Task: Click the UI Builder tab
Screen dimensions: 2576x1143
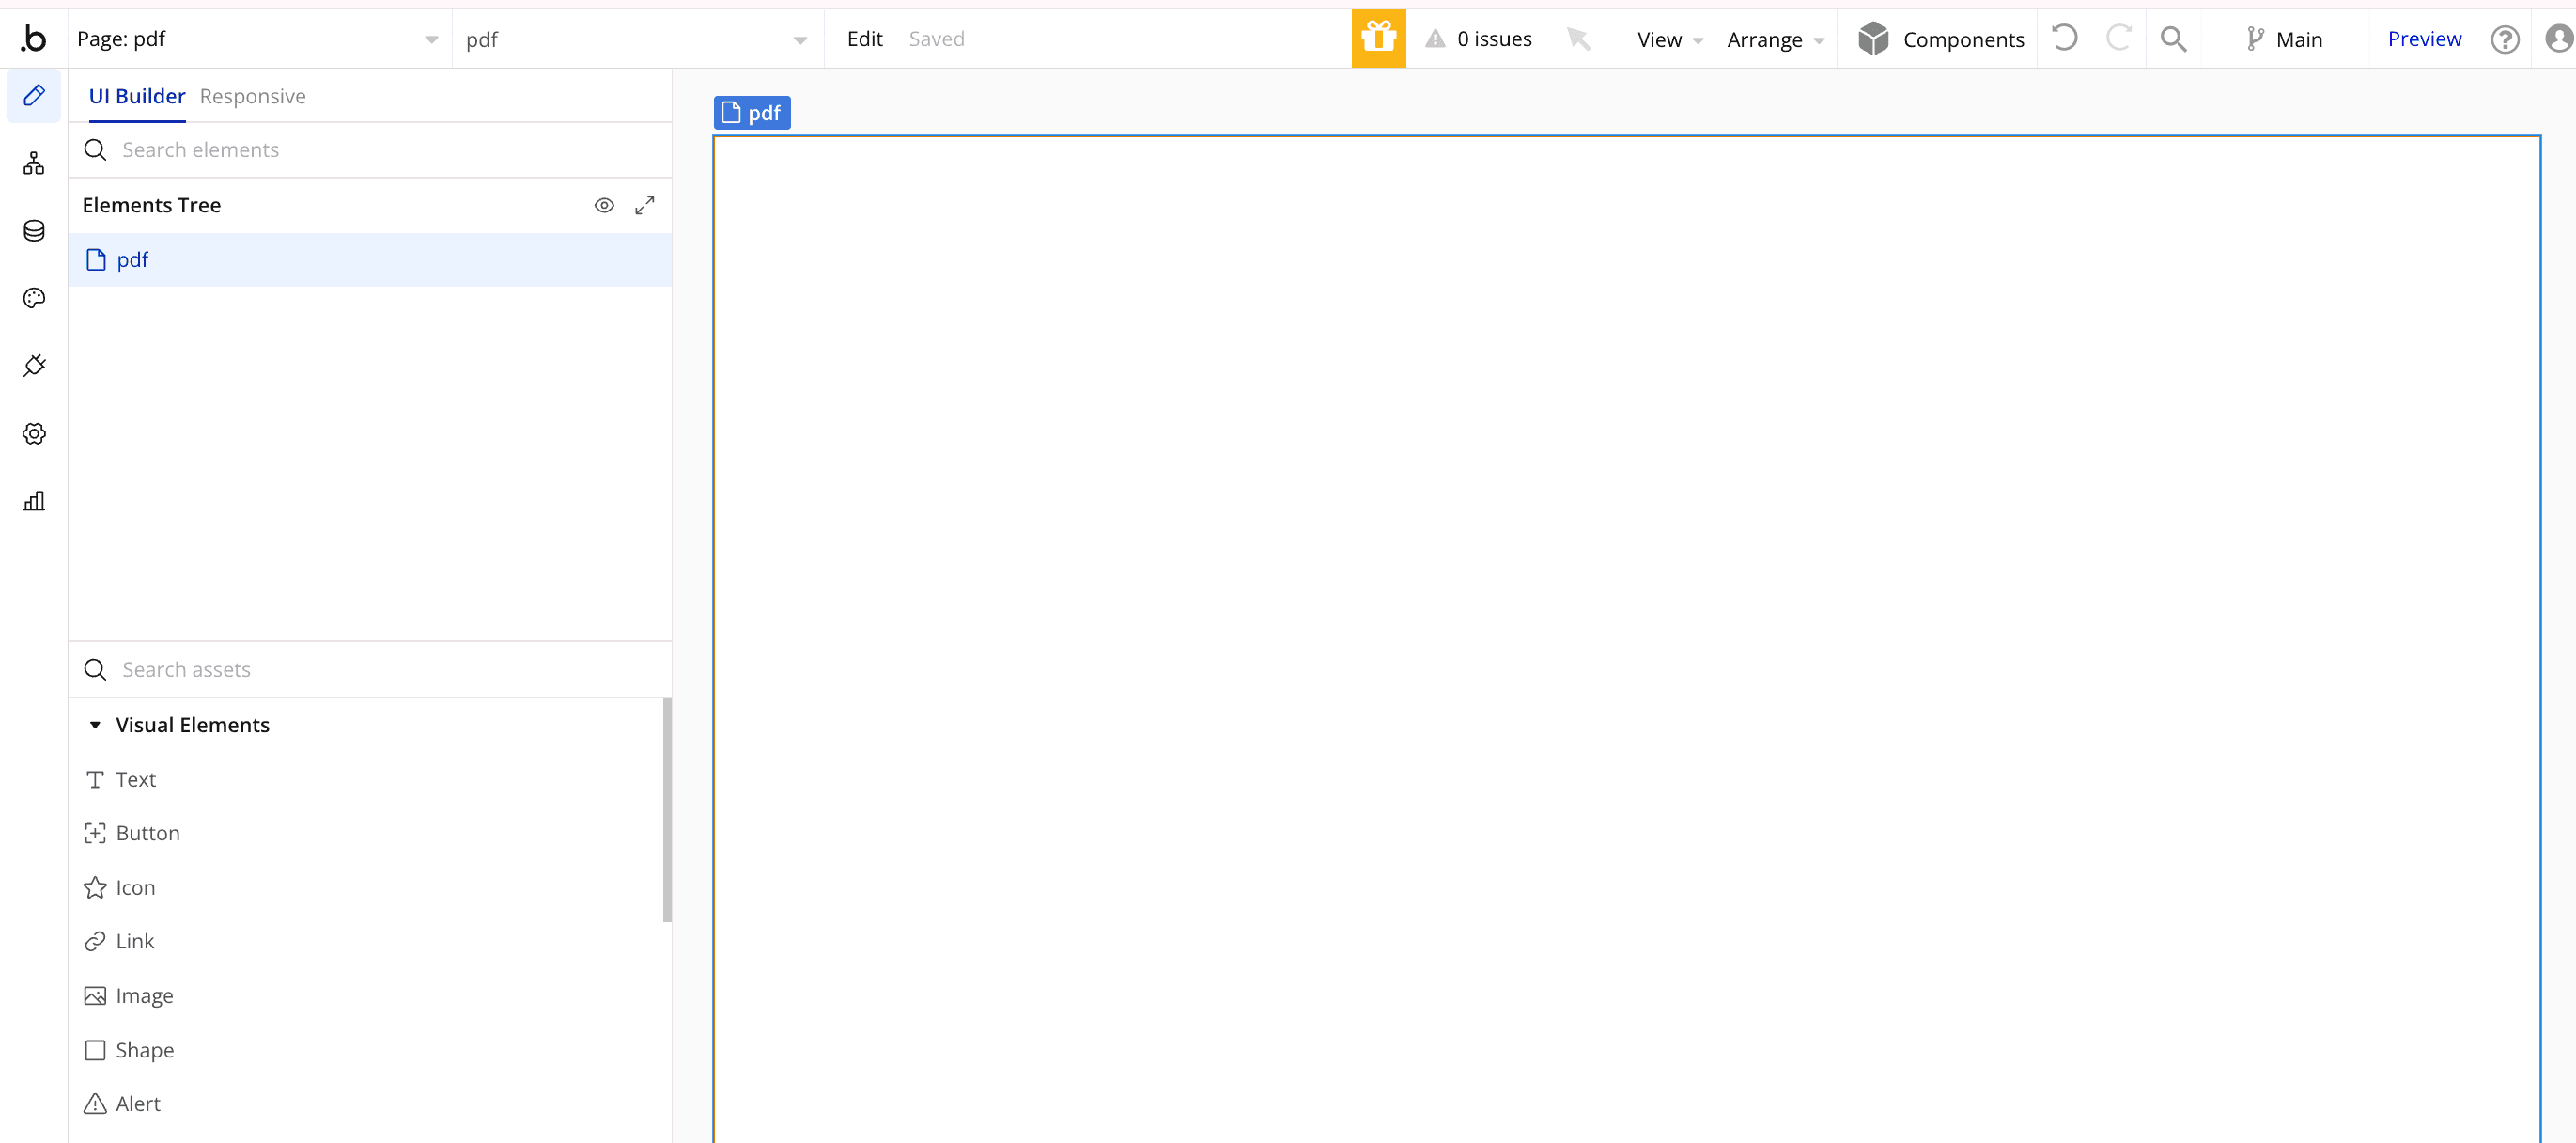Action: (x=136, y=94)
